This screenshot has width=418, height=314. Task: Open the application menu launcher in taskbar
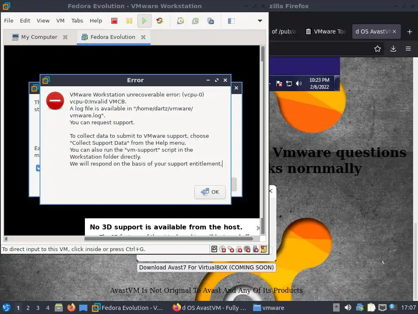pyautogui.click(x=7, y=308)
